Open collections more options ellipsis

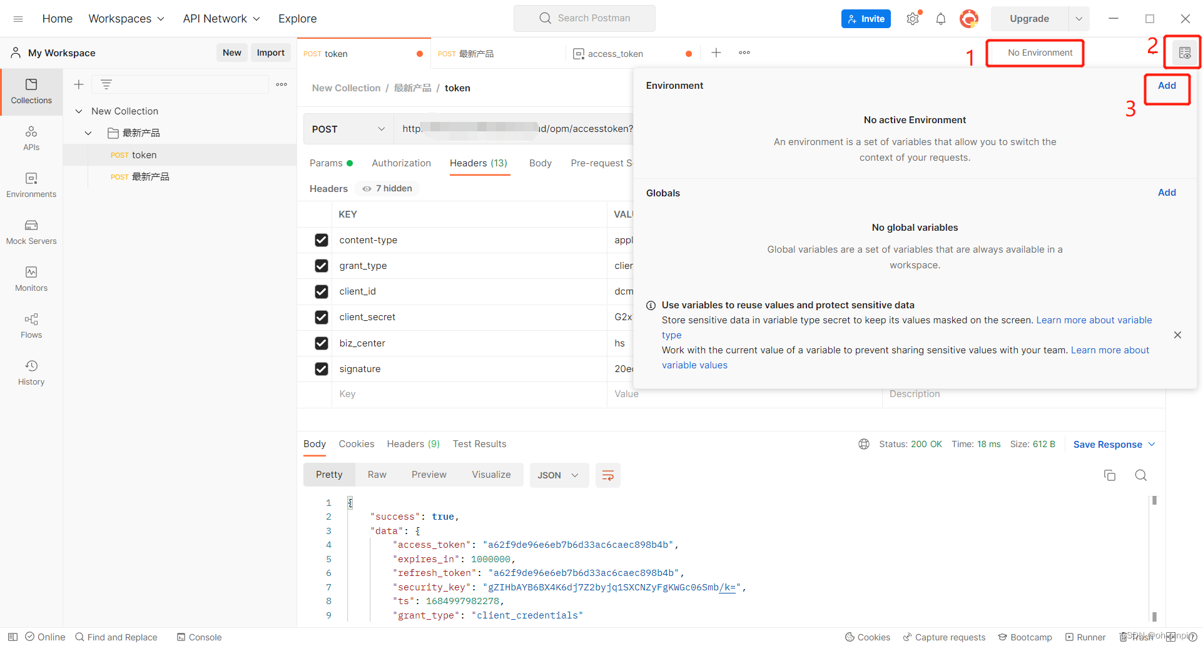pos(282,84)
